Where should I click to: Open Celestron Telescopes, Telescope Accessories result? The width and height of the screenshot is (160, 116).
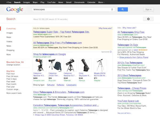(66, 105)
